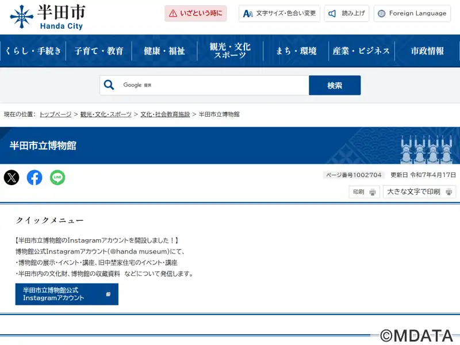Click the Aa text size icon

tap(248, 13)
